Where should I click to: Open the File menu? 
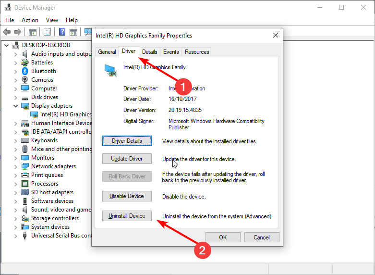pyautogui.click(x=10, y=20)
